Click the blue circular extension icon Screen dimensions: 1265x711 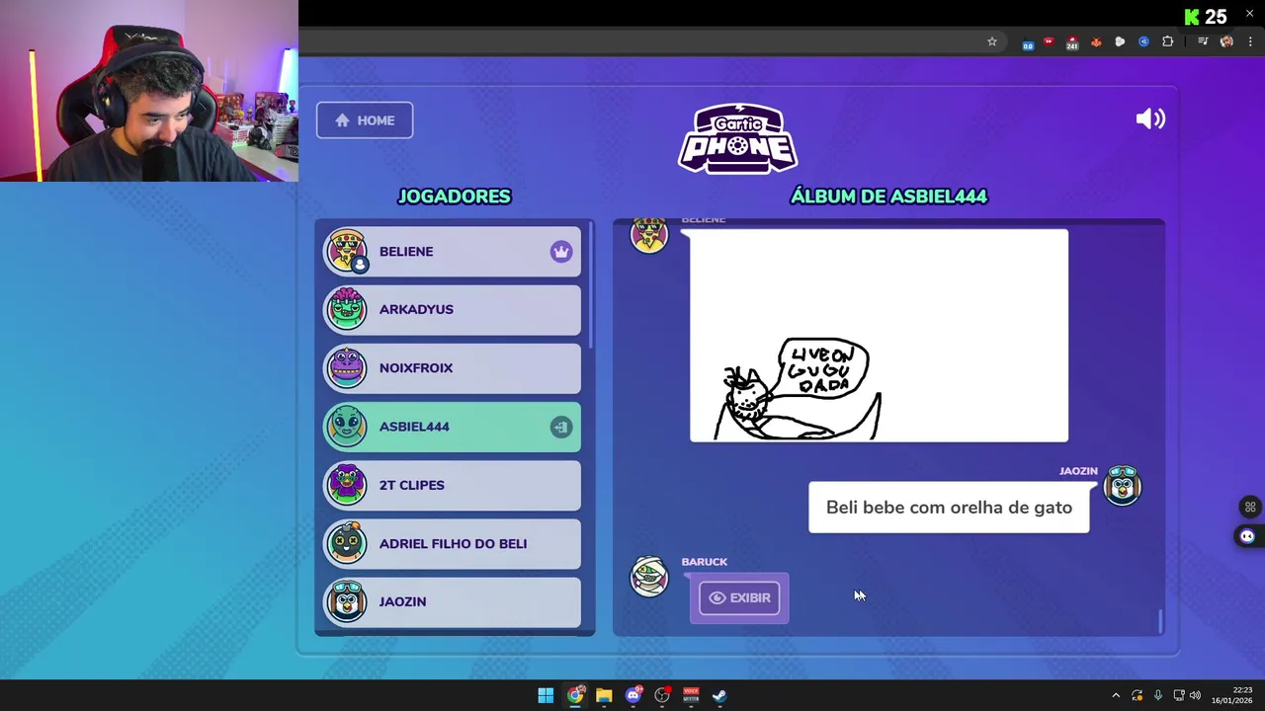click(1143, 41)
